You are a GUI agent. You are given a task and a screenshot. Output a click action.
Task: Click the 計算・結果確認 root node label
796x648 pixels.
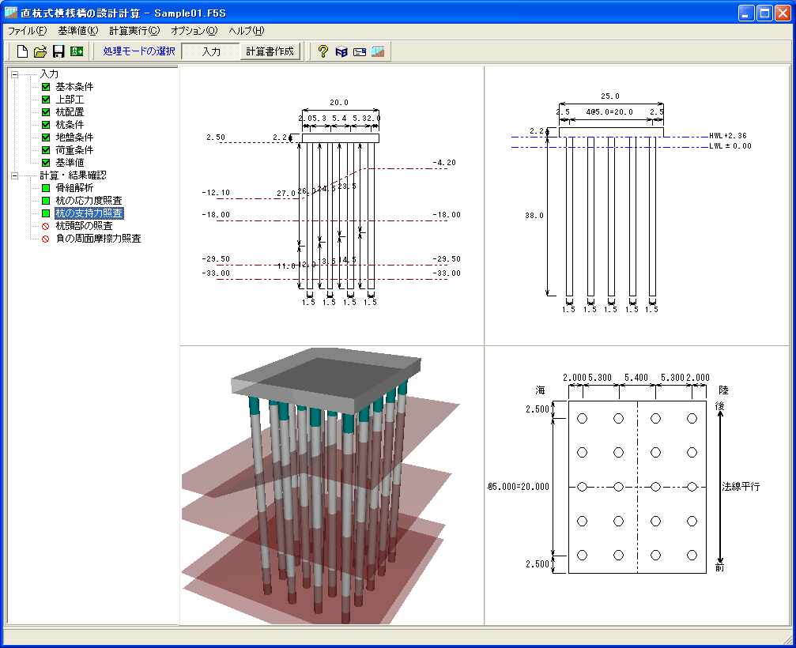(x=73, y=175)
